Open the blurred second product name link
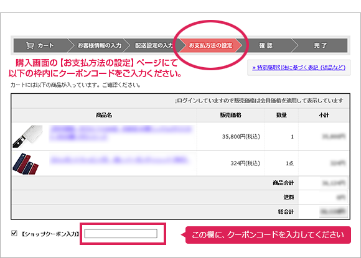 tap(119, 160)
